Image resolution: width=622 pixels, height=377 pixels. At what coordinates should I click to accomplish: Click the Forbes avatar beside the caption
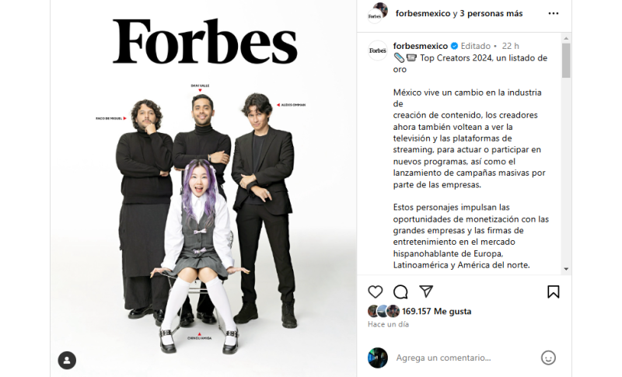(378, 51)
